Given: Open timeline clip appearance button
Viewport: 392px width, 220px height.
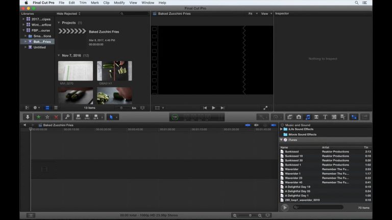Looking at the screenshot, I should pyautogui.click(x=267, y=215).
